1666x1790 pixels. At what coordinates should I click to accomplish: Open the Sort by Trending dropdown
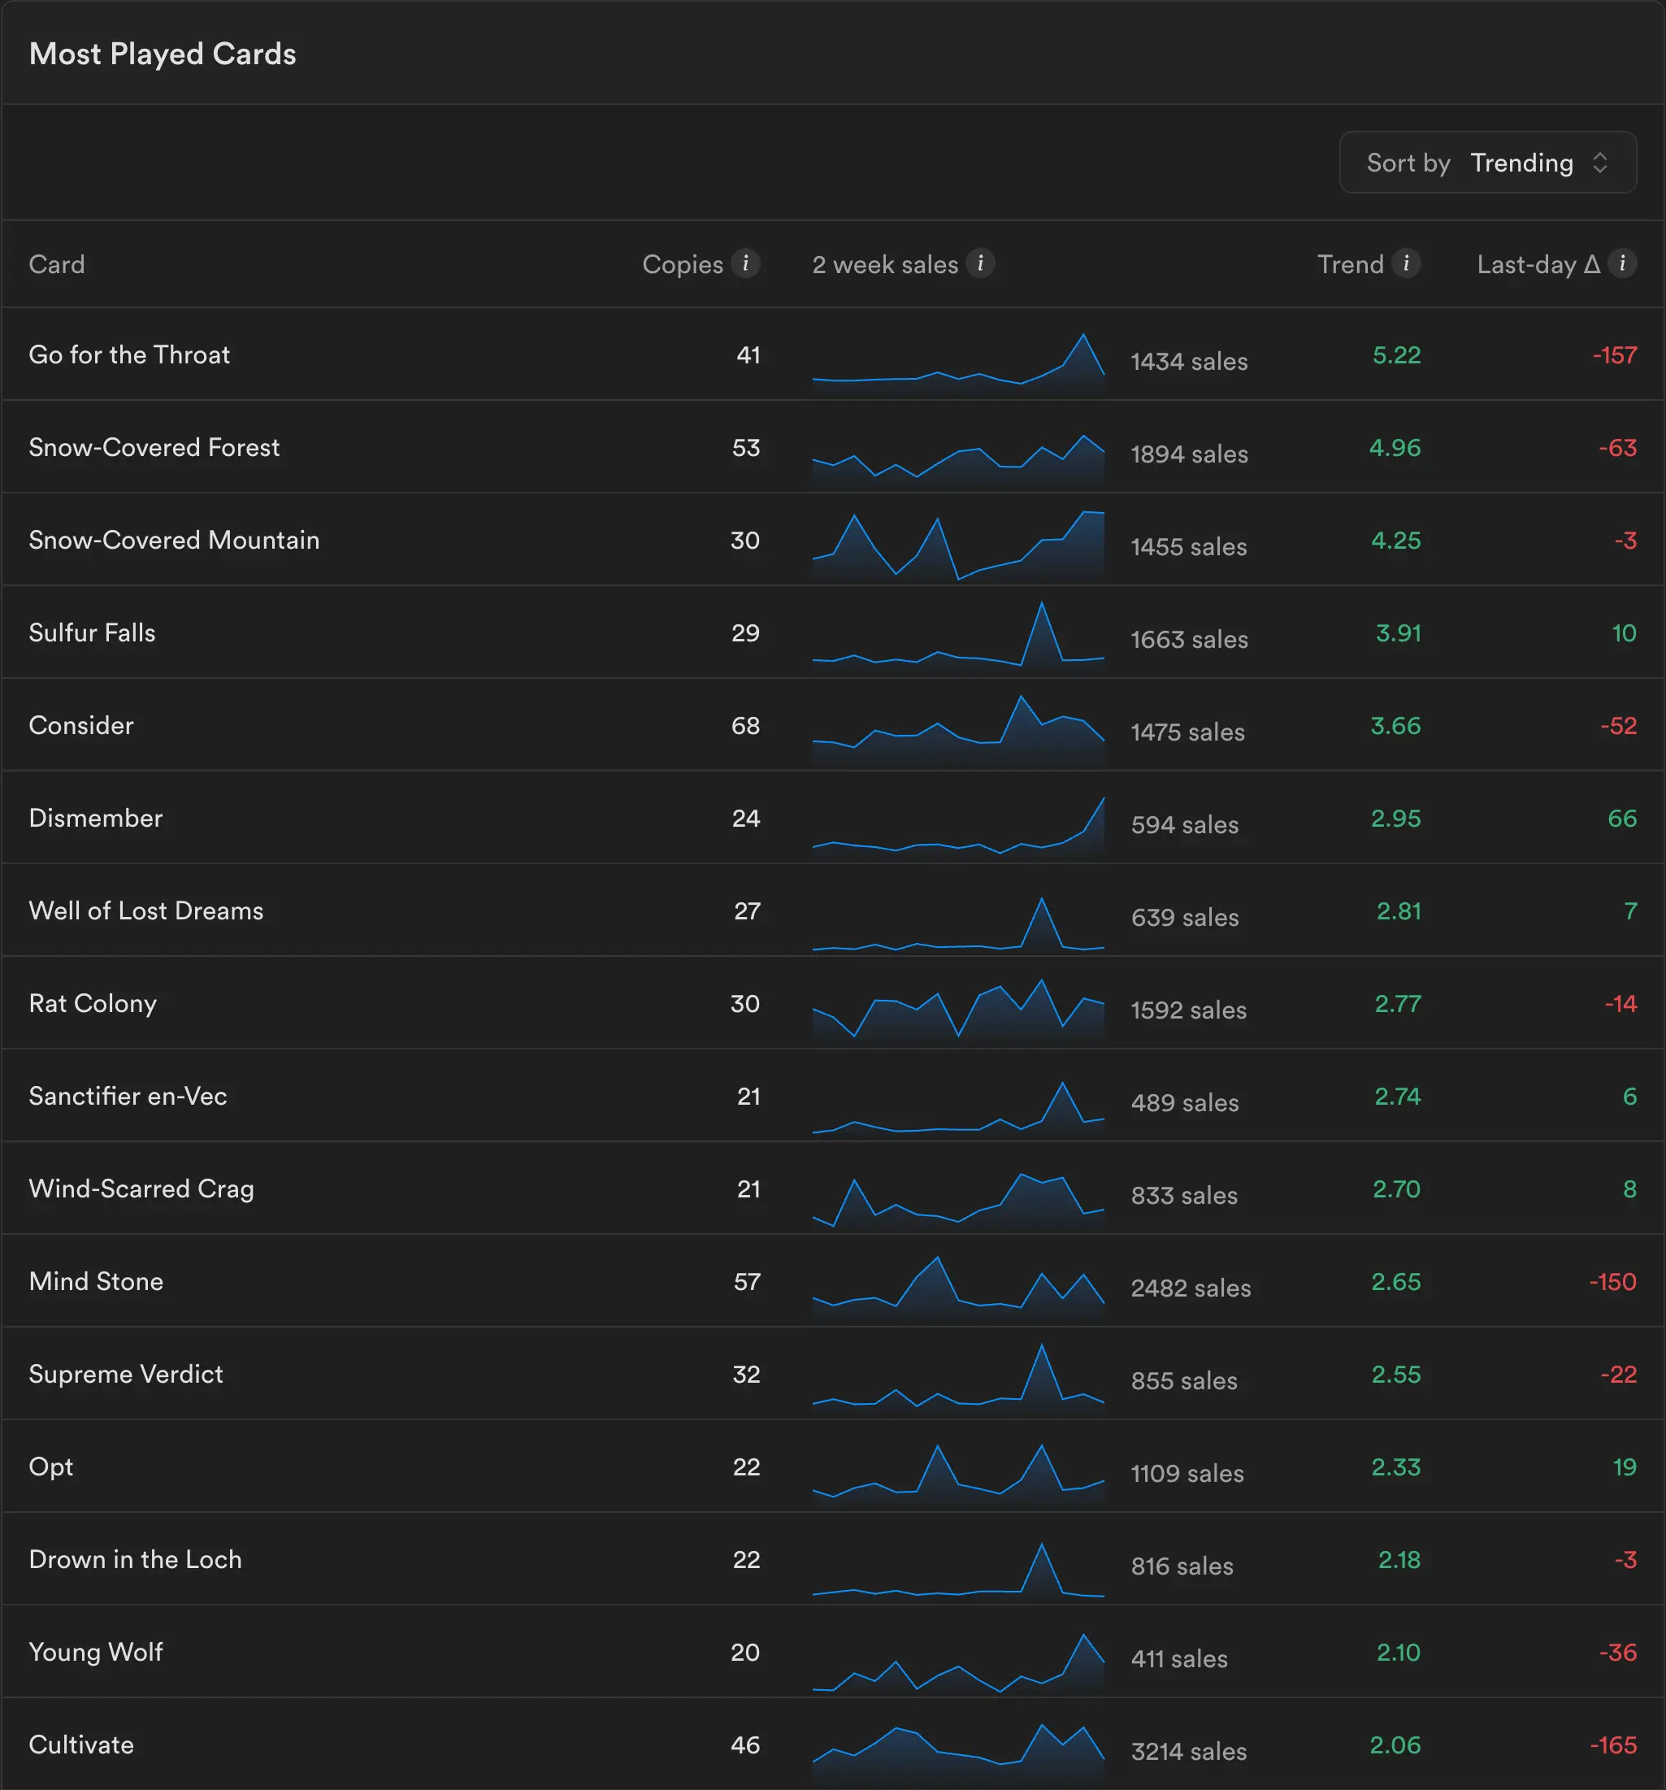coord(1487,162)
